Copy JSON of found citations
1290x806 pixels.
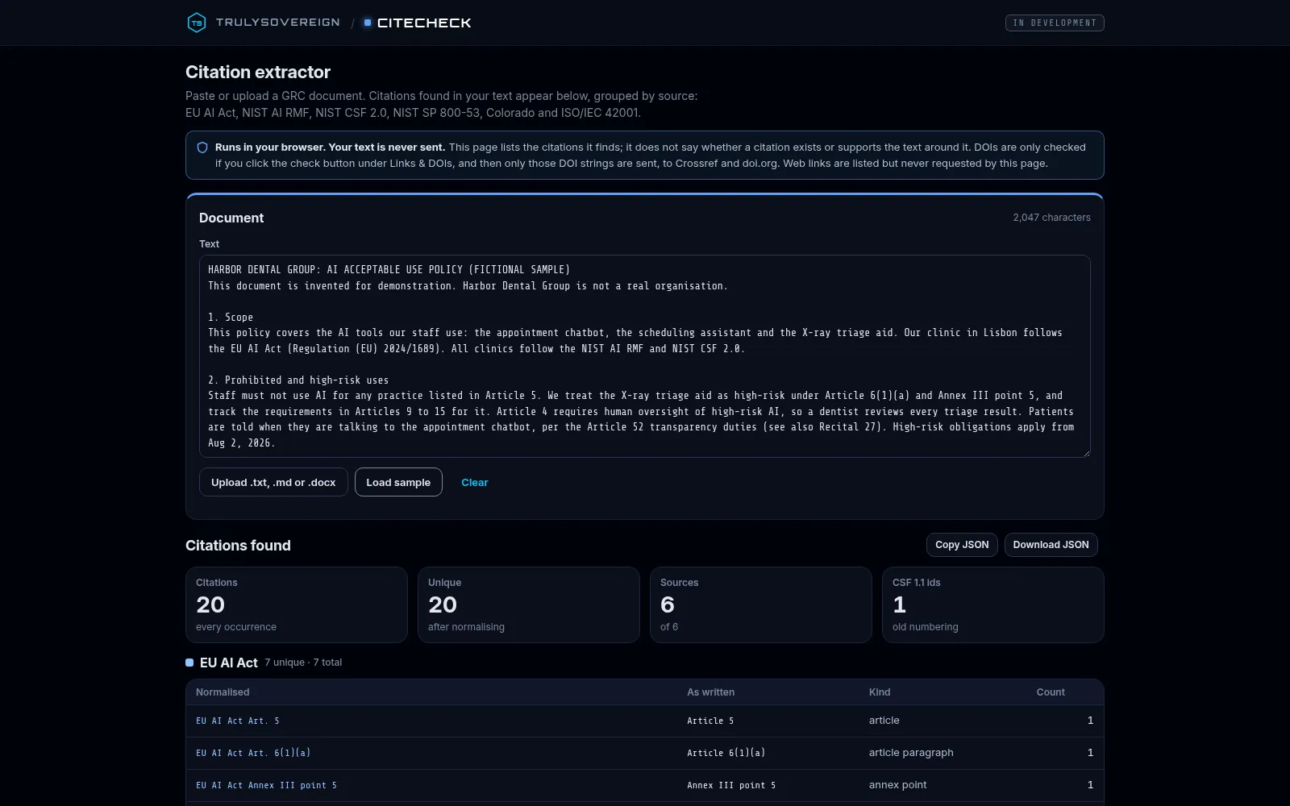962,545
